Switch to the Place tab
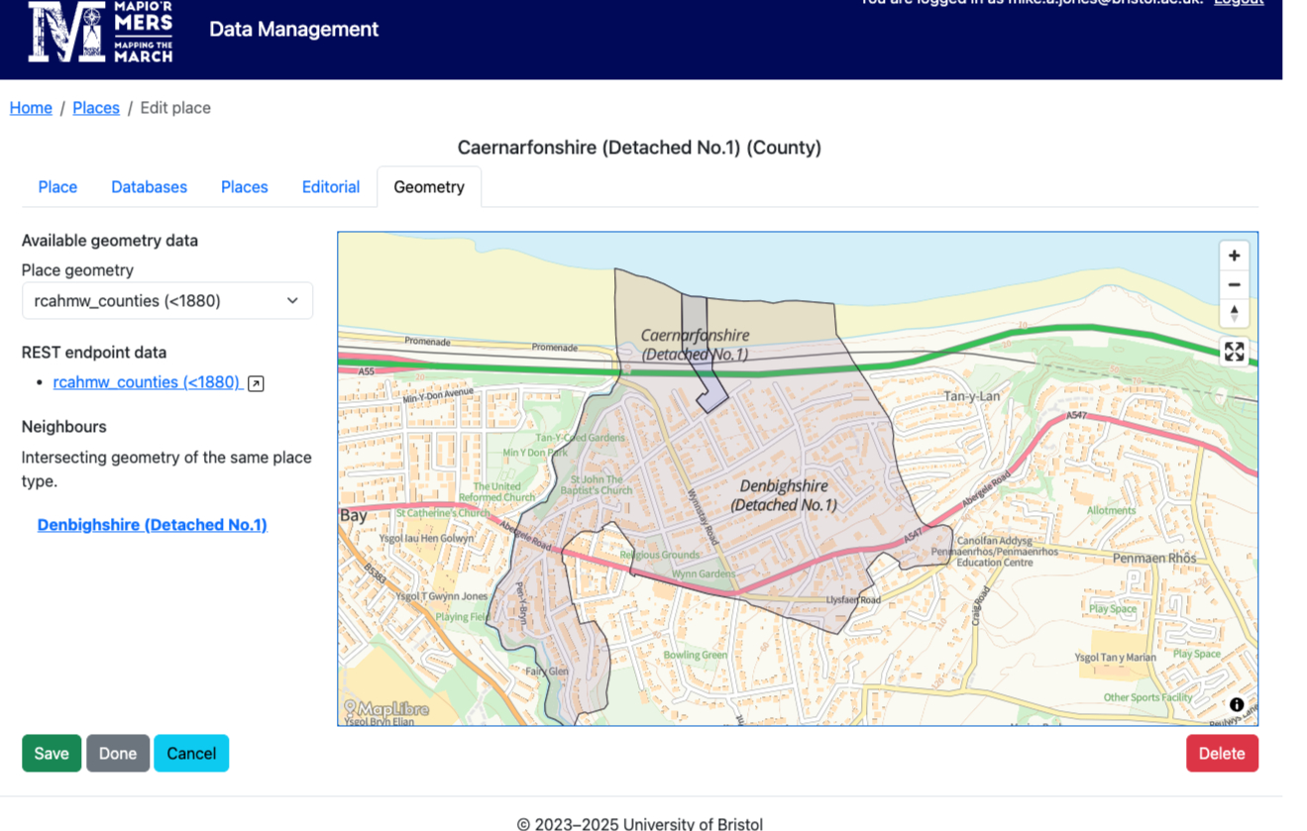The image size is (1307, 831). tap(57, 187)
